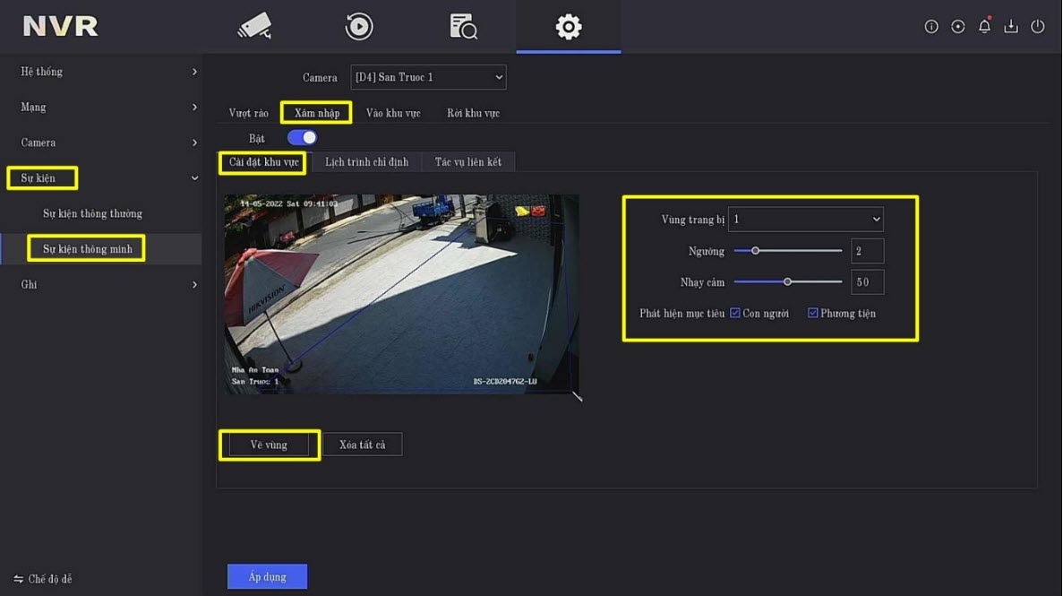Click the information icon at top right
Viewport: 1063px width, 596px height.
click(931, 27)
